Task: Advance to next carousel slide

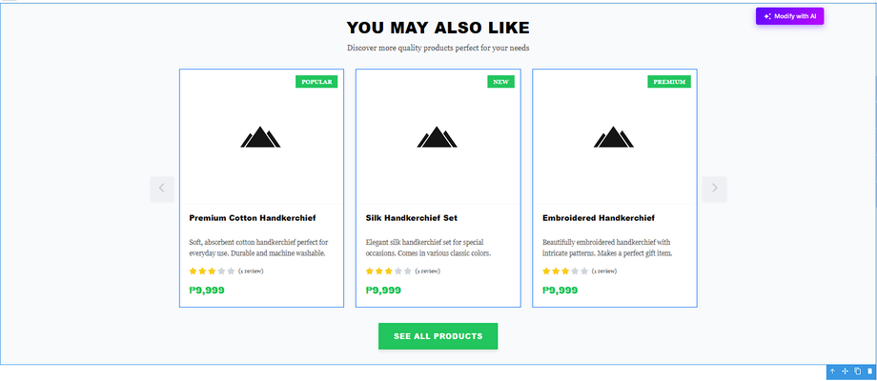Action: pyautogui.click(x=715, y=189)
